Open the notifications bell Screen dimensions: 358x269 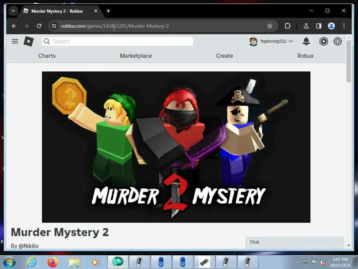[306, 41]
